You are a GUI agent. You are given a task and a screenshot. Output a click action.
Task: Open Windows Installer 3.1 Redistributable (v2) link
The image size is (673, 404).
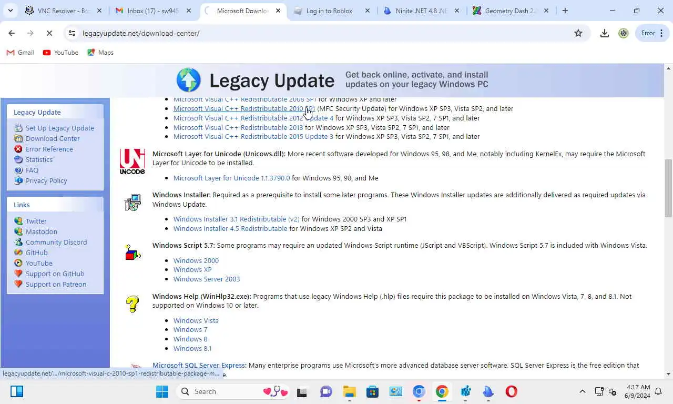tap(237, 219)
